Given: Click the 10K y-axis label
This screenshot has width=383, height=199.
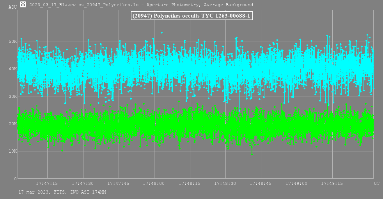Looking at the screenshot, I should [13, 151].
